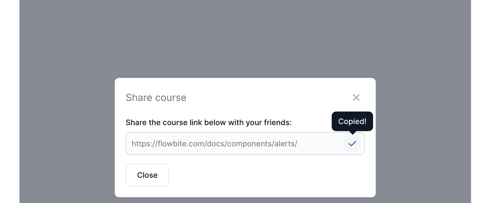
Task: Click the gray overlay above the Share course dialog
Action: pyautogui.click(x=245, y=37)
